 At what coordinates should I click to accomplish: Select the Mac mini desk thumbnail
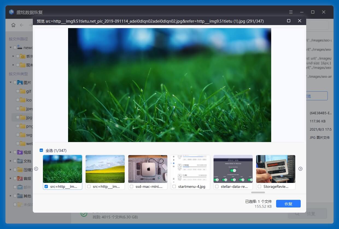148,169
